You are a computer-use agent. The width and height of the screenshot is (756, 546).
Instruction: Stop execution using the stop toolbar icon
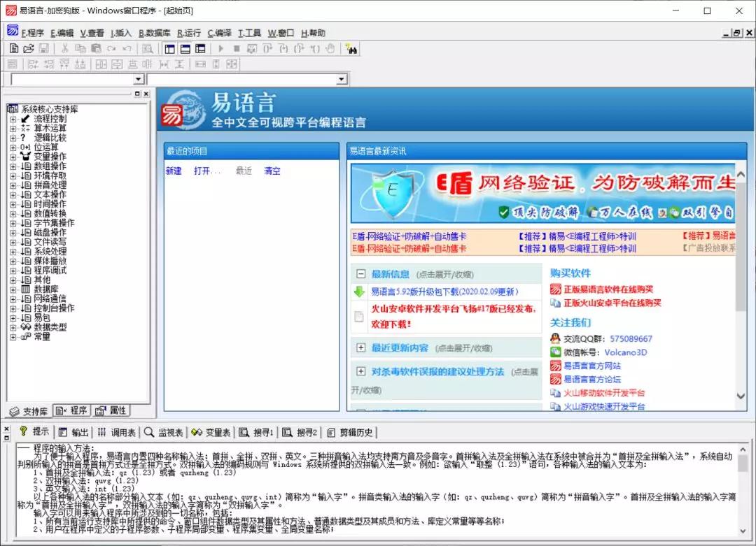[235, 48]
